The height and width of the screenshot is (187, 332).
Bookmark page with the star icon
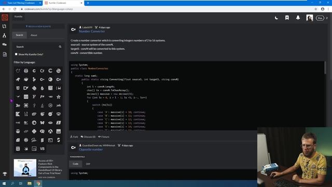click(x=316, y=9)
